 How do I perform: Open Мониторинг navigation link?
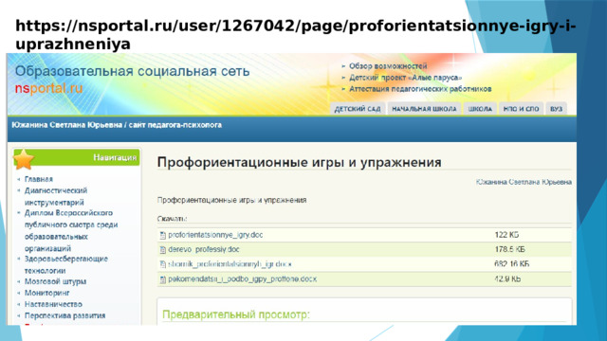click(46, 293)
